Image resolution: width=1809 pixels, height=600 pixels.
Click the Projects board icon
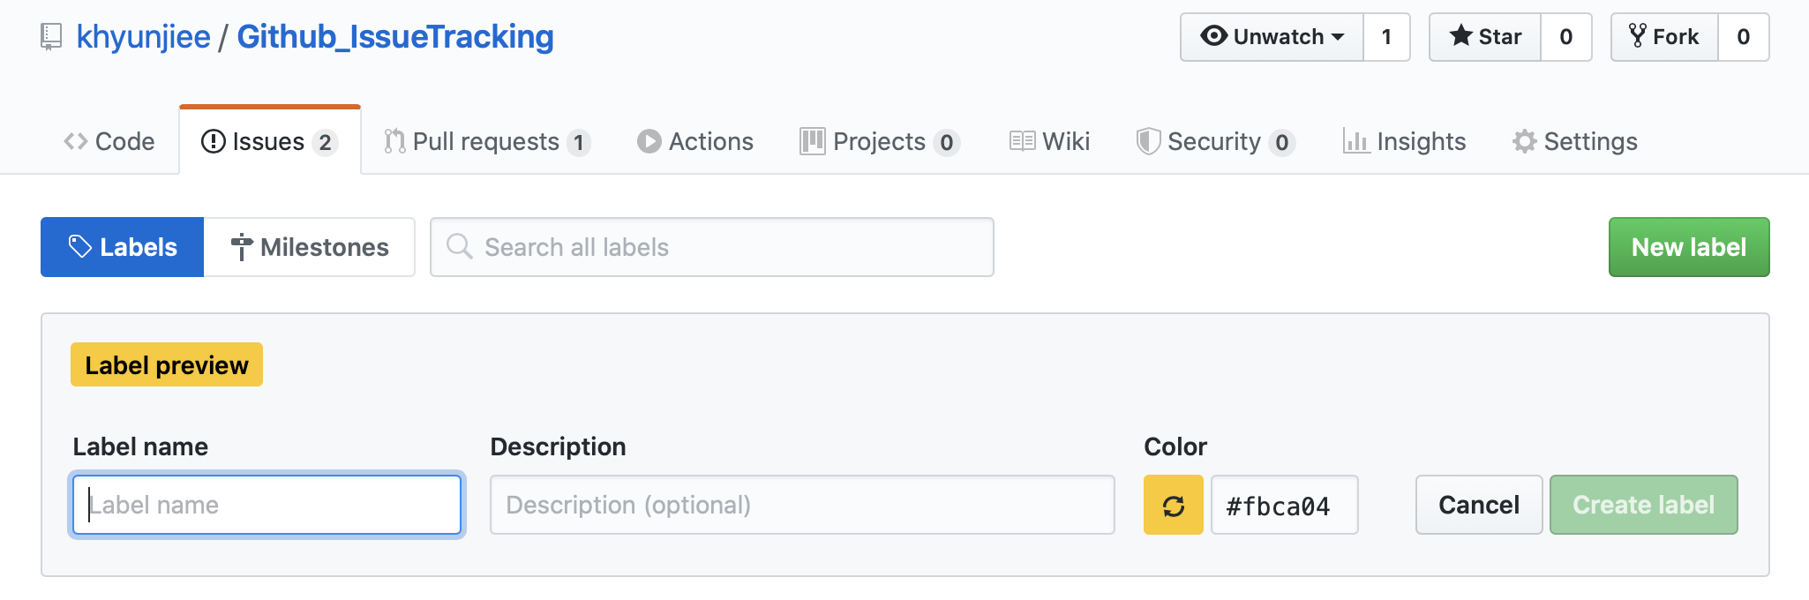(812, 141)
